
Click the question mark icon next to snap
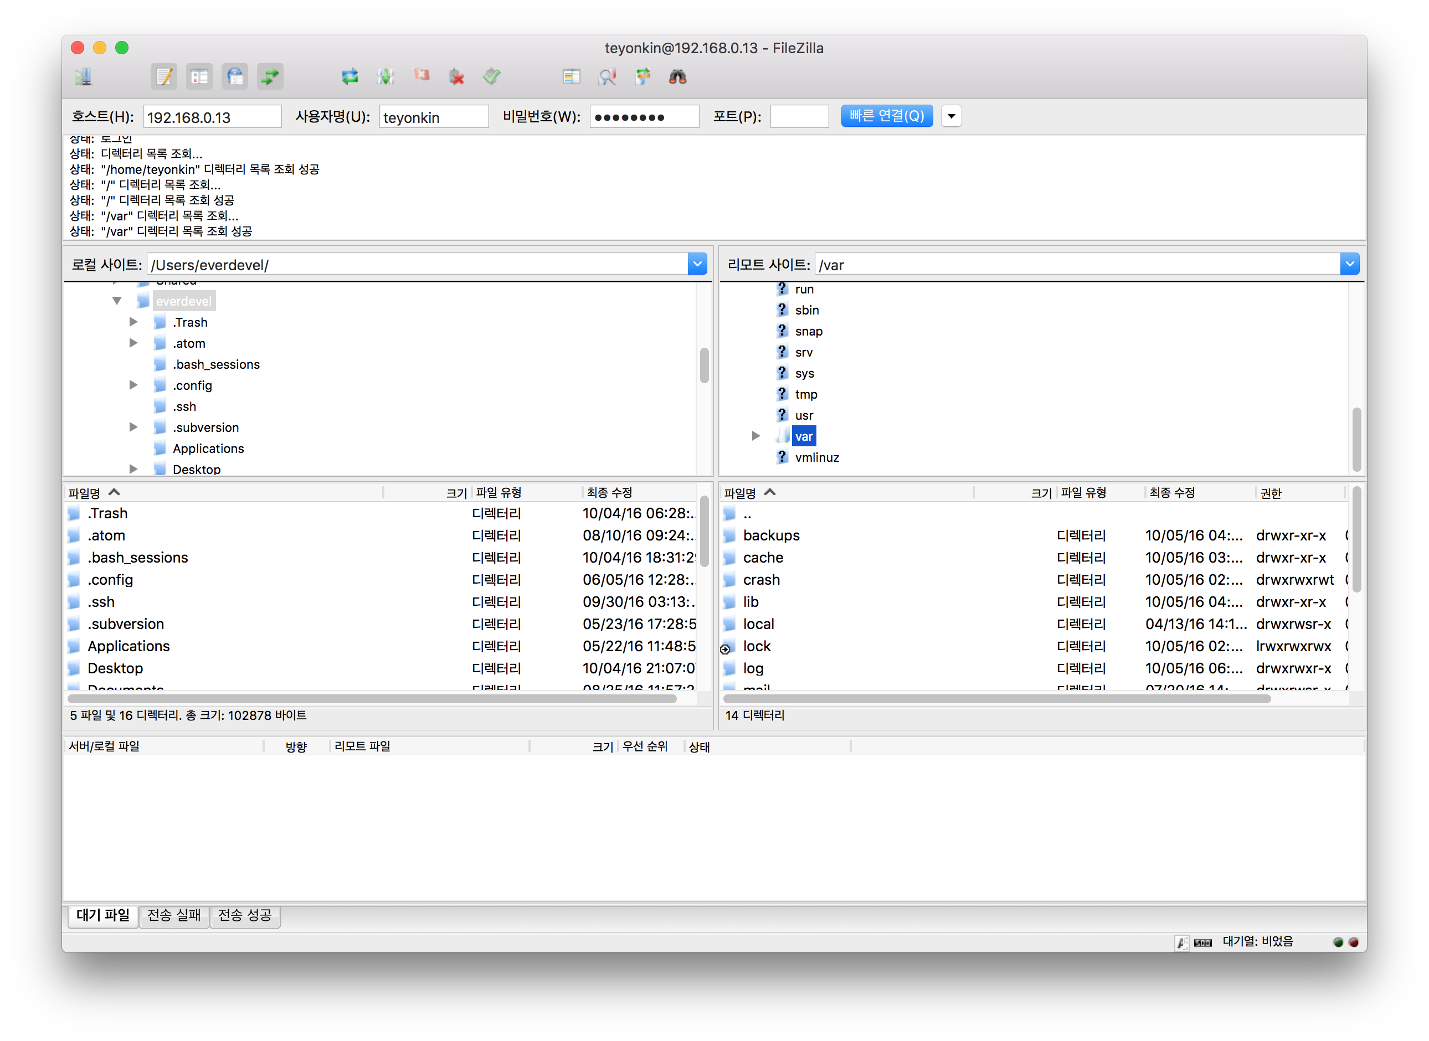coord(782,331)
